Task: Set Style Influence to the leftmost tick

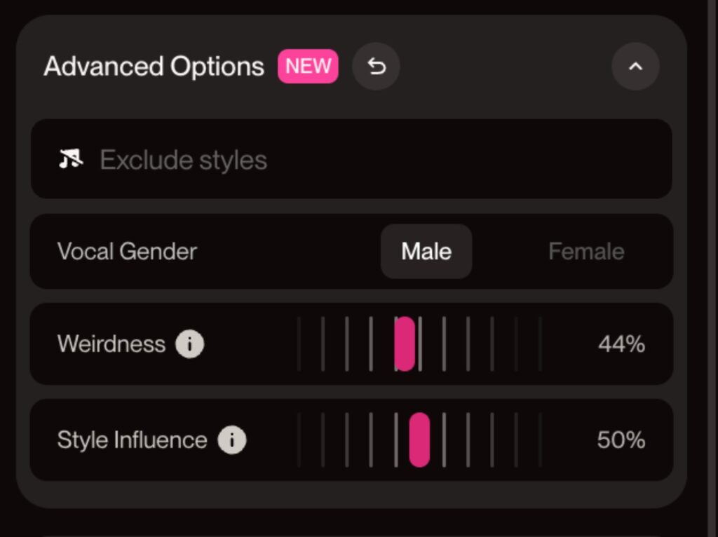Action: [x=299, y=440]
